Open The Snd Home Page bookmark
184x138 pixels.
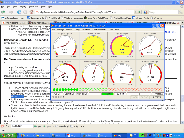(x=121, y=18)
